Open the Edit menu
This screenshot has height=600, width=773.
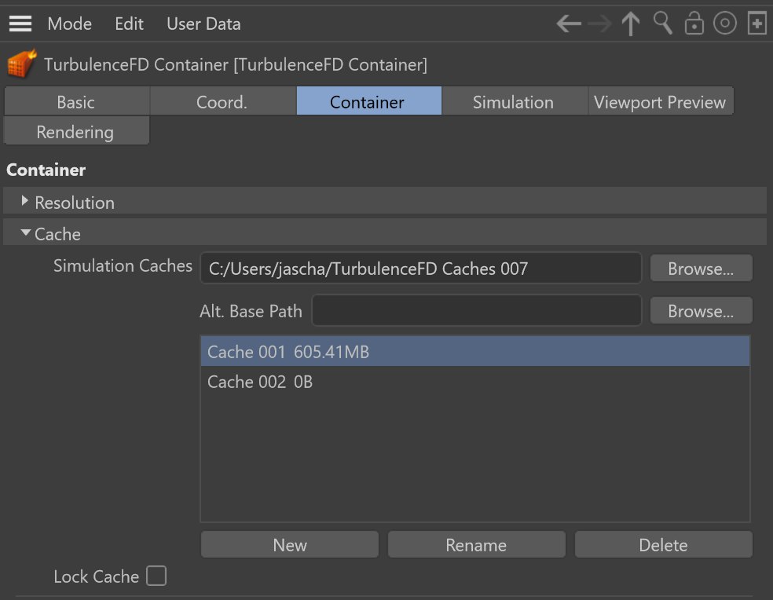click(x=129, y=24)
